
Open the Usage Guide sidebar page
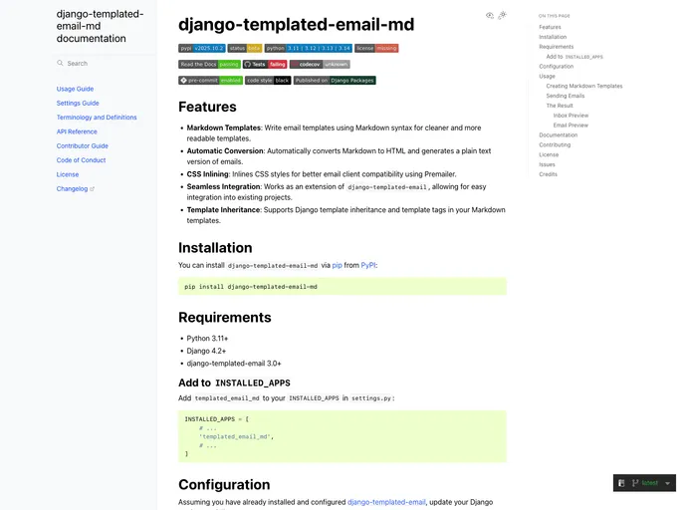75,89
